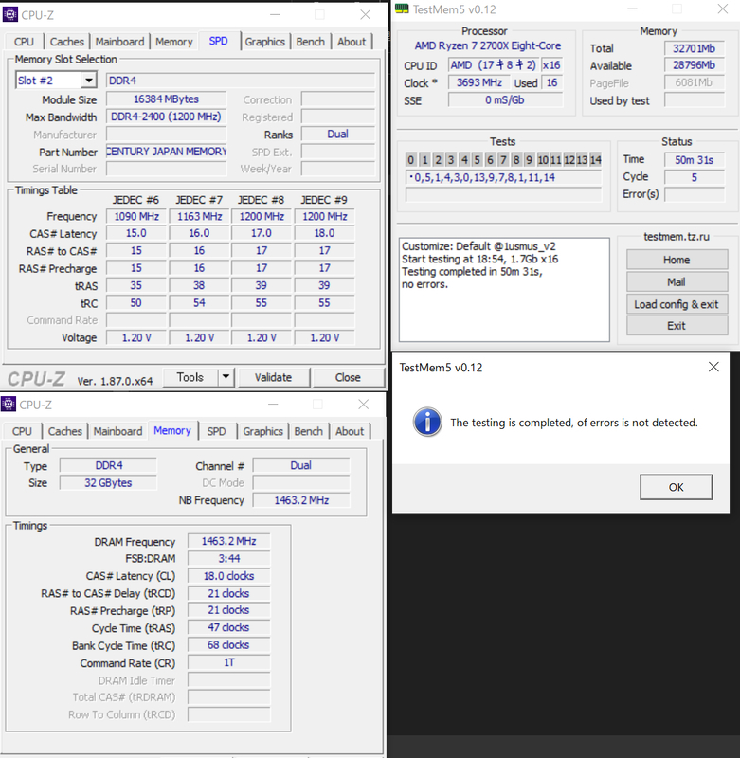The height and width of the screenshot is (758, 740).
Task: Open the Caches tab in bottom CPU-Z window
Action: pyautogui.click(x=65, y=431)
